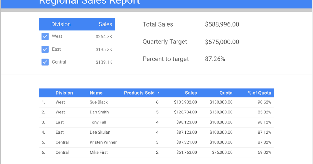
Task: Sort the table by % of Quota
Action: pos(260,93)
